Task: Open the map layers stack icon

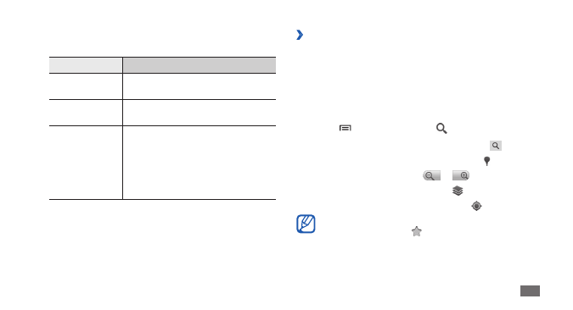Action: (x=458, y=191)
